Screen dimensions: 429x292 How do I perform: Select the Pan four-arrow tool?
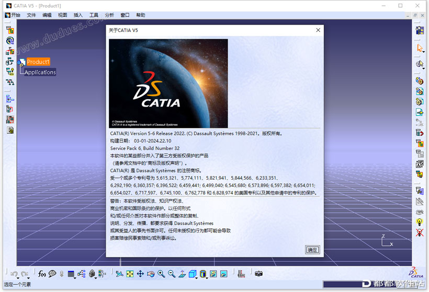point(140,274)
